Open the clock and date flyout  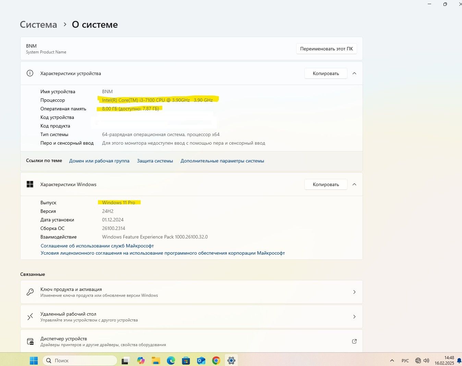[445, 361]
